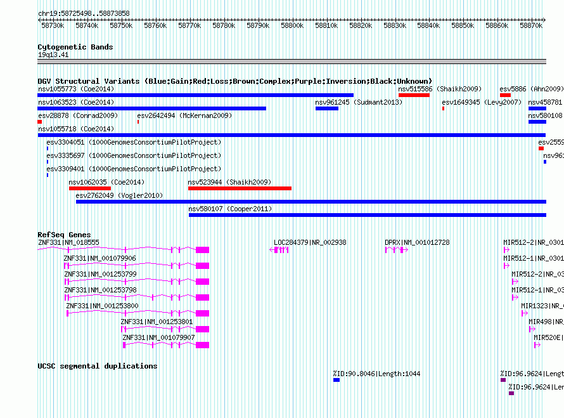Image resolution: width=564 pixels, height=418 pixels.
Task: Click the 58730k ruler tick label
Action: 53,25
